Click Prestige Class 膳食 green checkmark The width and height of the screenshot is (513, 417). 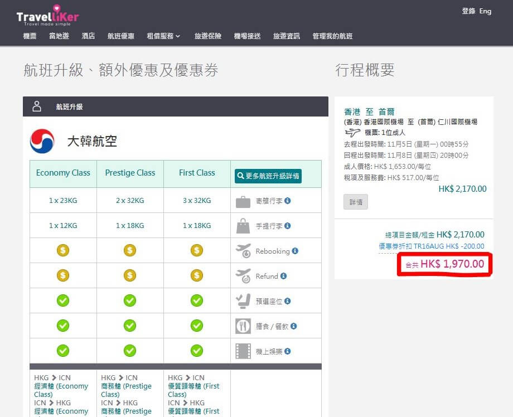[130, 326]
